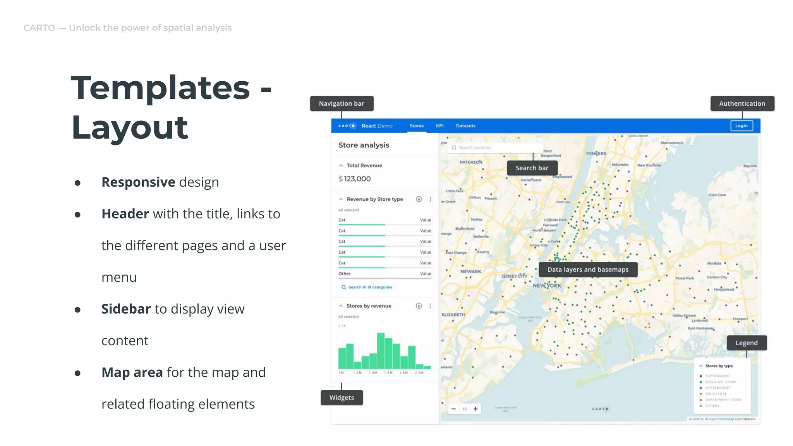Click the React Demo title in header
Viewport: 793px width, 446px height.
click(377, 126)
